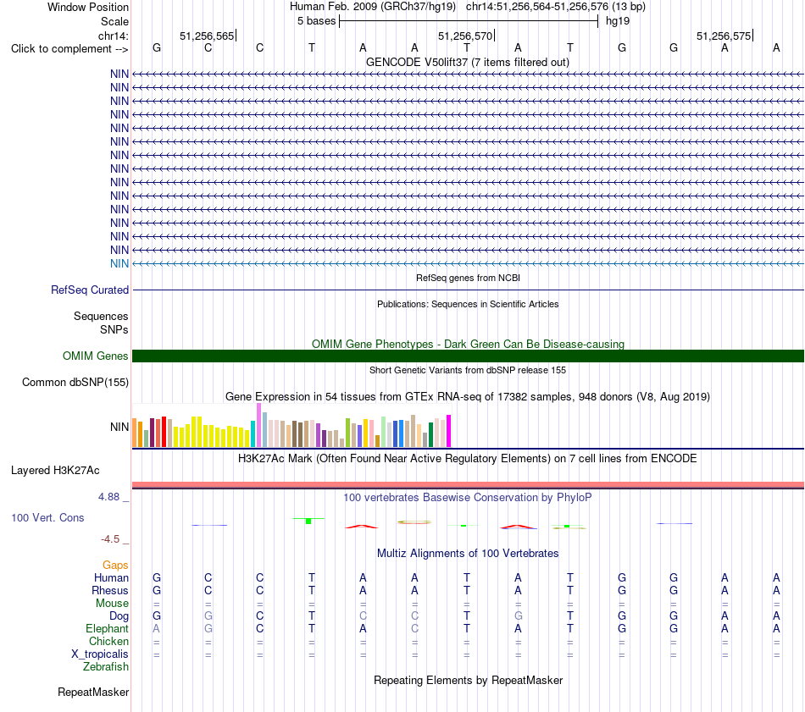Open Publications: Sequences in Scientific Articles title

[468, 304]
